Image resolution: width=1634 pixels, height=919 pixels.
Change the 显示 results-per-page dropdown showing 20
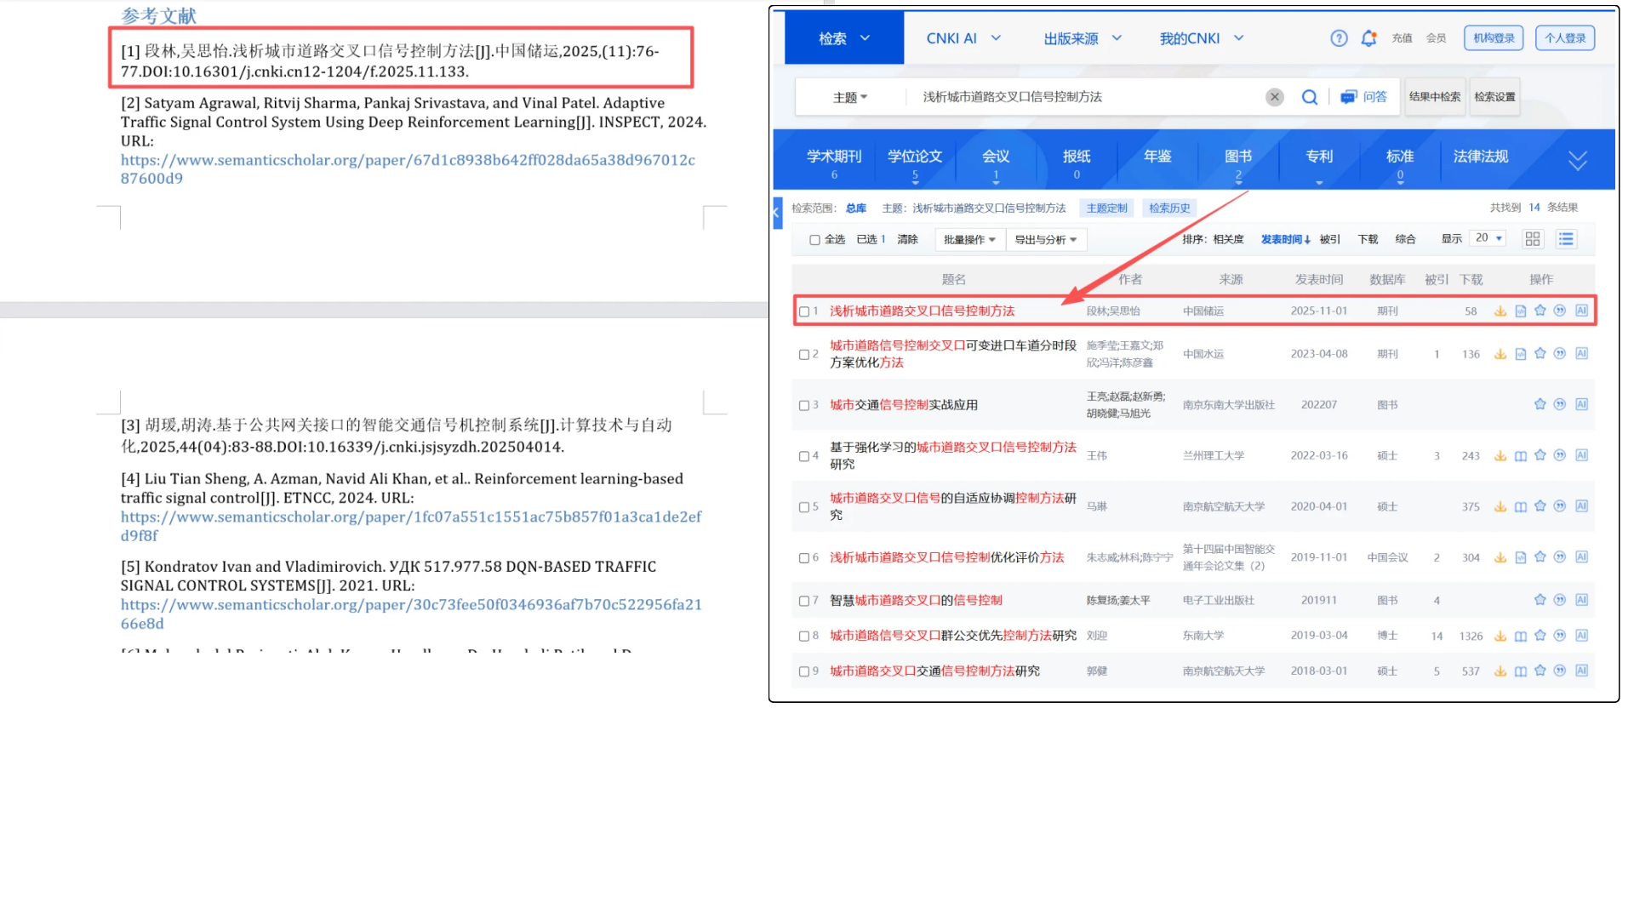[1488, 238]
